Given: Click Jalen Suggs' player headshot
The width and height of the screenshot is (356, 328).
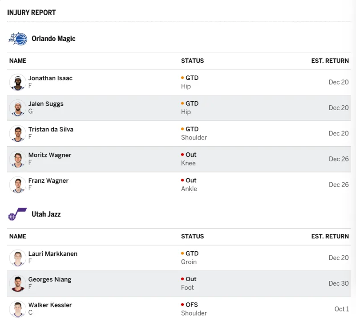Looking at the screenshot, I should [x=18, y=108].
